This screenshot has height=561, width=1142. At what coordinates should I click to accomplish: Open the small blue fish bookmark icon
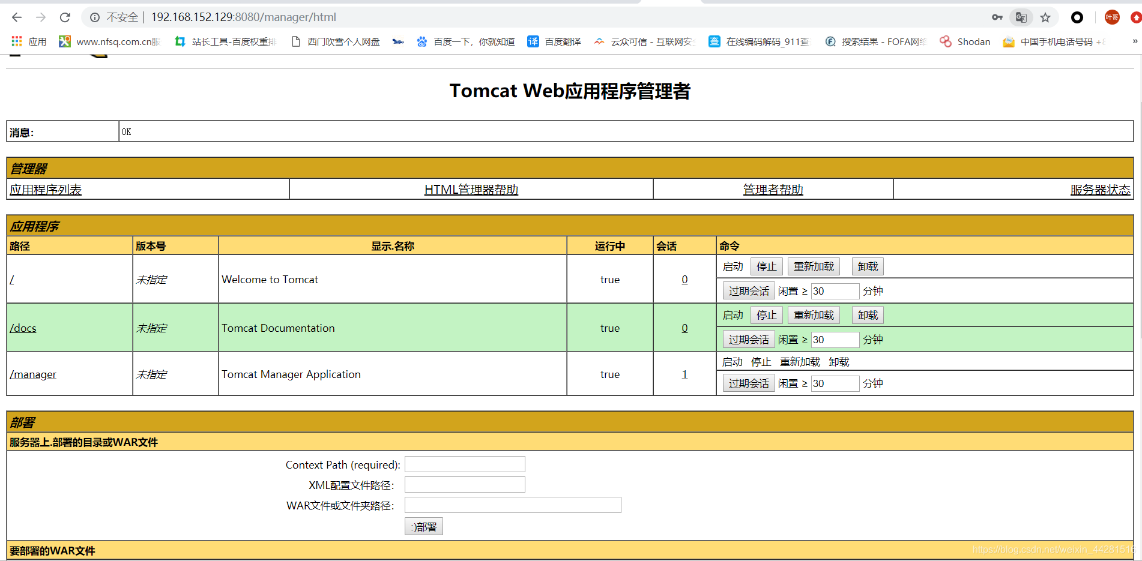click(397, 41)
